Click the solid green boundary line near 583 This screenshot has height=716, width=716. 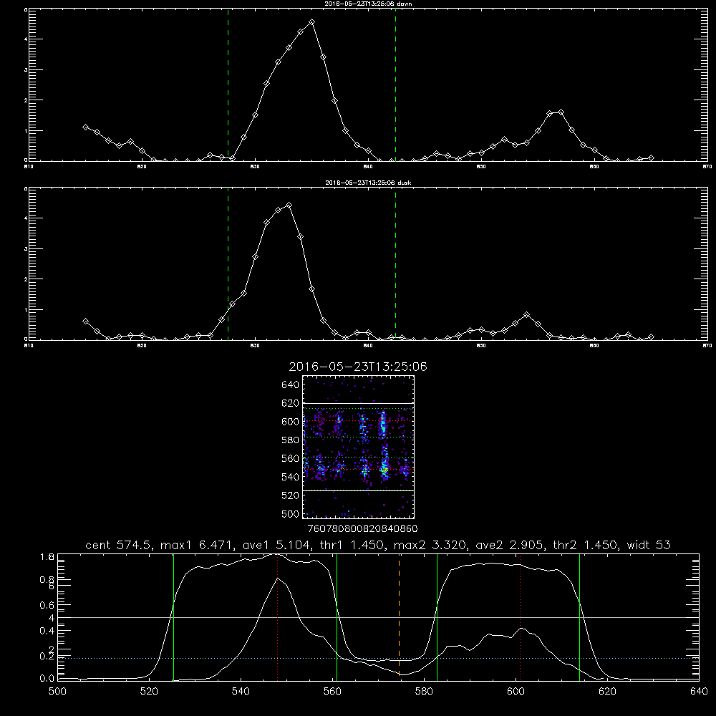tap(437, 616)
